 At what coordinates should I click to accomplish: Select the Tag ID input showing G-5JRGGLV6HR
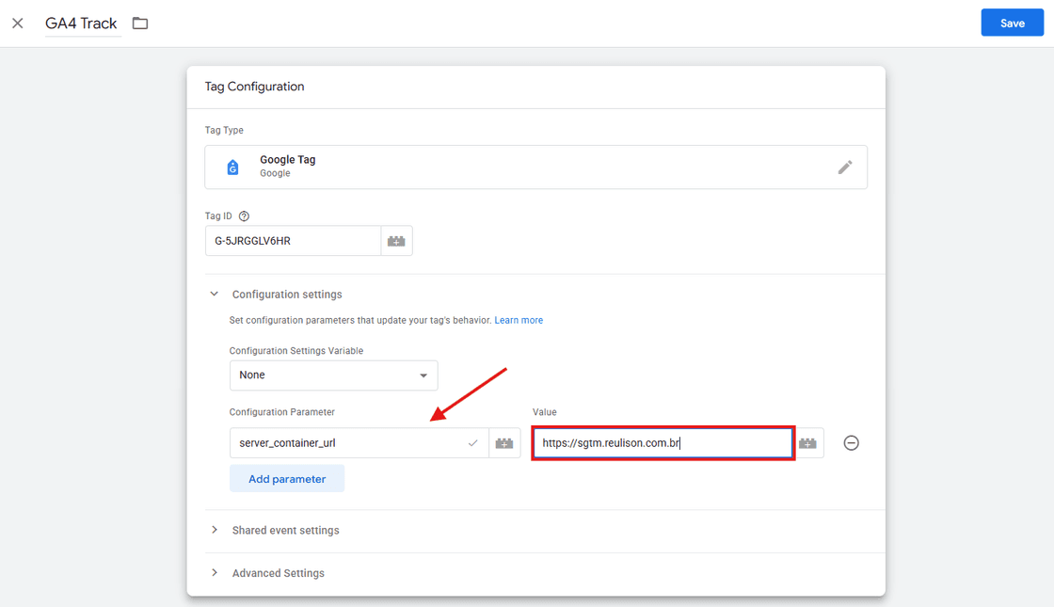point(292,240)
